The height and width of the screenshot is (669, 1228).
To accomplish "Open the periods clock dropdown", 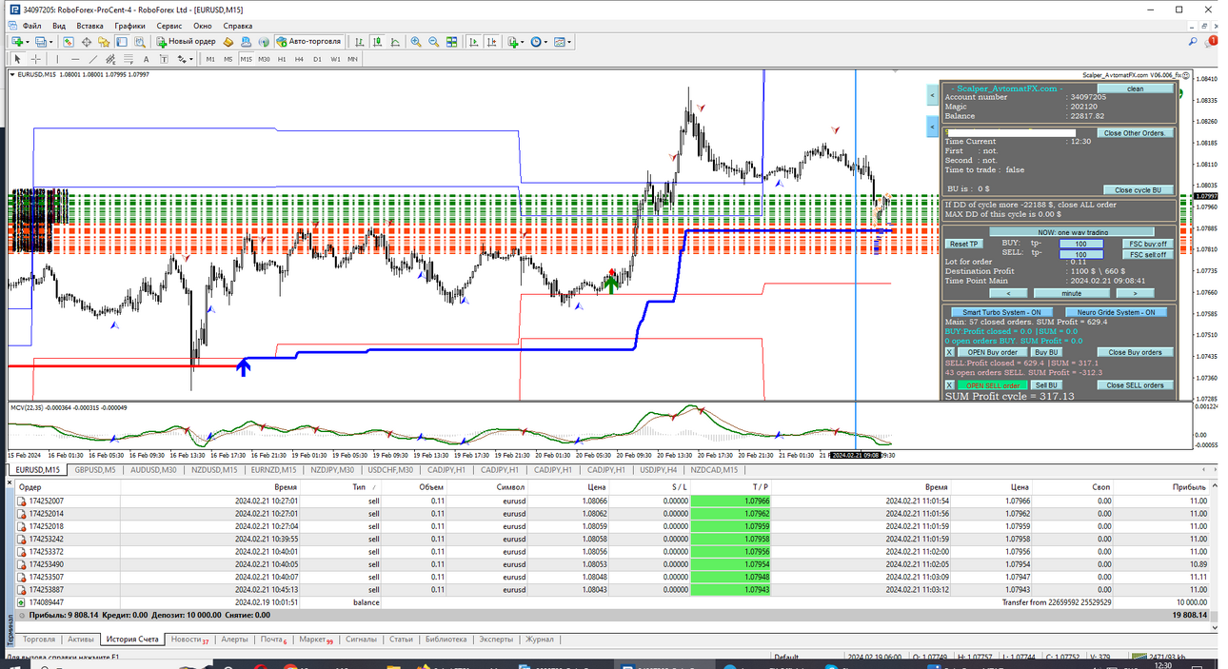I will [x=545, y=42].
